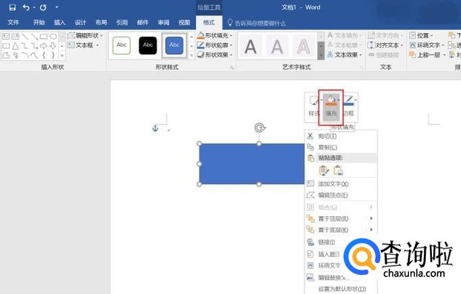The width and height of the screenshot is (461, 294).
Task: Open the 文本效果 dropdown
Action: [x=344, y=55]
